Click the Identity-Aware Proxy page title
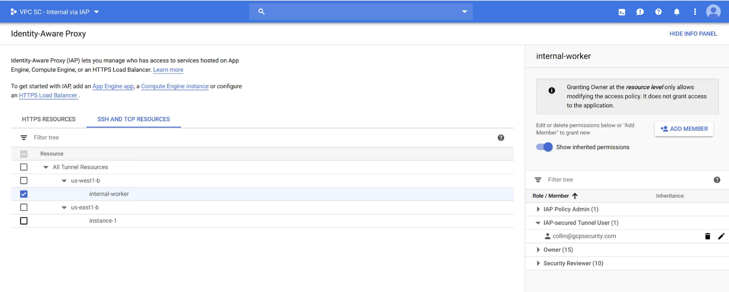Viewport: 729px width, 292px height. 48,34
